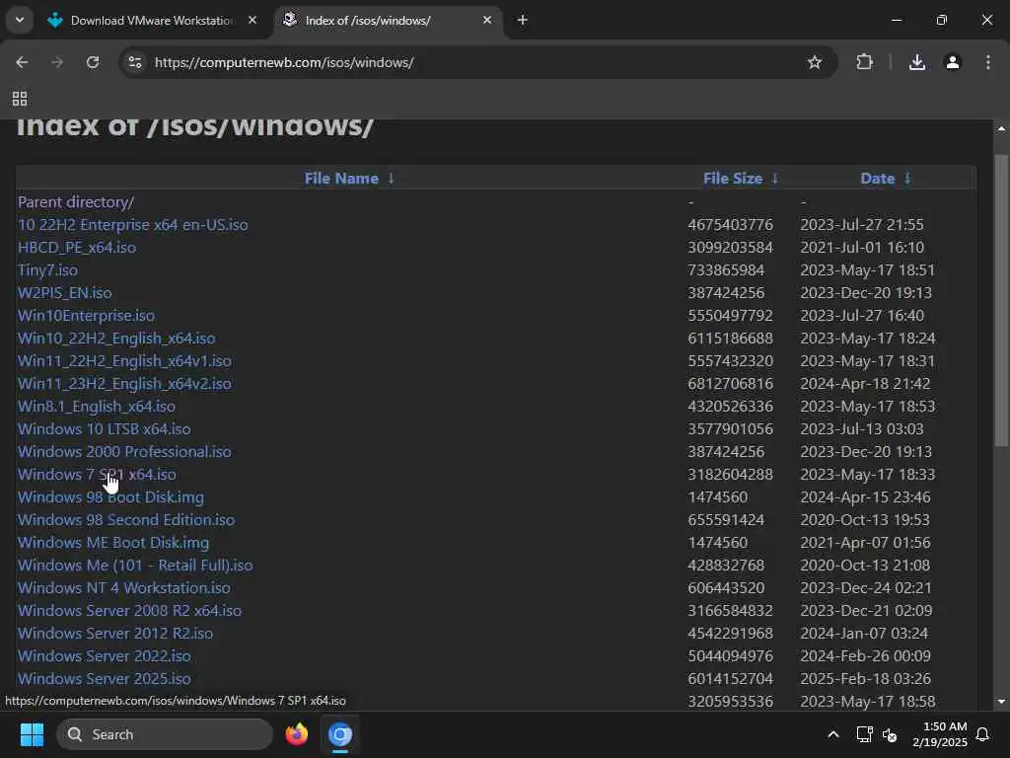The image size is (1010, 758).
Task: Sort the list by Date
Action: click(x=877, y=179)
